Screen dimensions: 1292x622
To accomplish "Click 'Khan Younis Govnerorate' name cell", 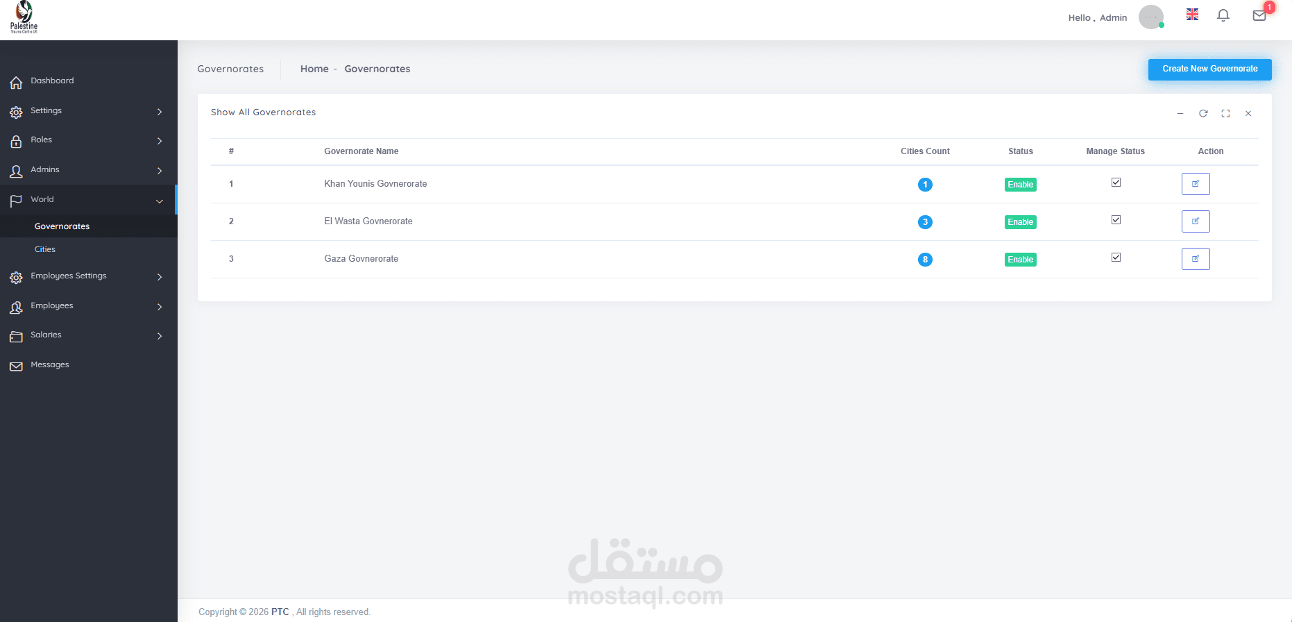I will click(x=375, y=184).
